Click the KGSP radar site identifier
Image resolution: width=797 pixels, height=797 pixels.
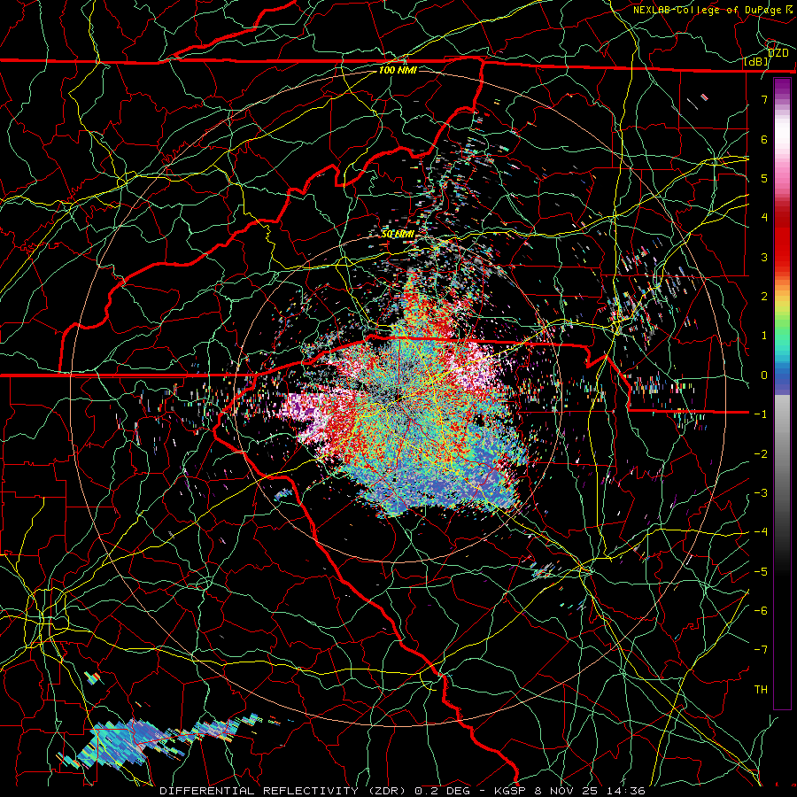point(508,791)
